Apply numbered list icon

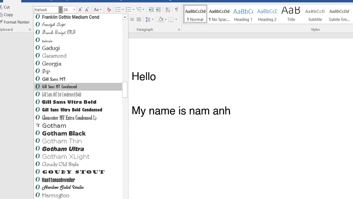pos(128,10)
